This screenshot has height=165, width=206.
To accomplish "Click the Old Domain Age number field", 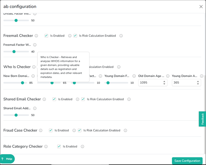I will [153, 82].
